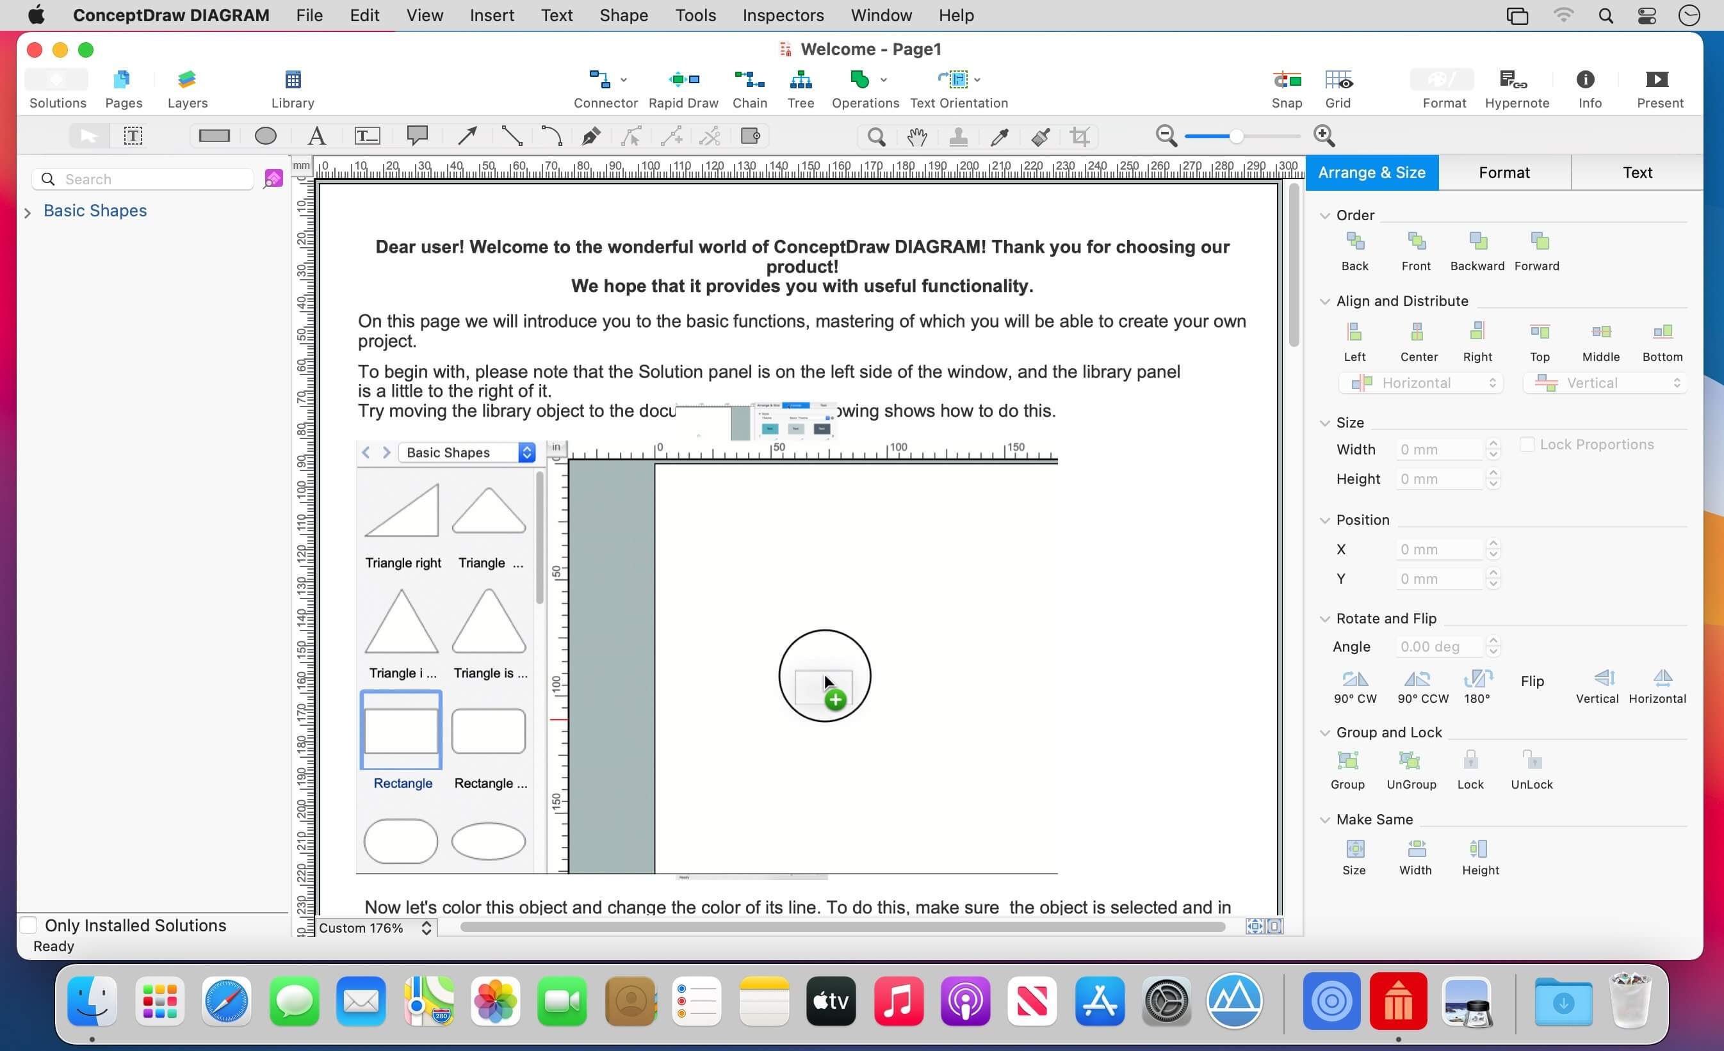The width and height of the screenshot is (1724, 1051).
Task: Enable Lock Proportions checkbox
Action: [1527, 444]
